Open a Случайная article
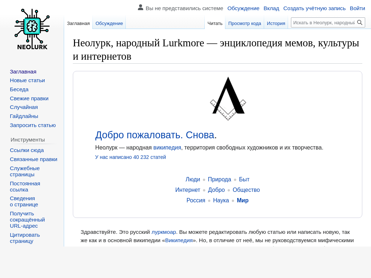The width and height of the screenshot is (371, 278). click(x=24, y=107)
